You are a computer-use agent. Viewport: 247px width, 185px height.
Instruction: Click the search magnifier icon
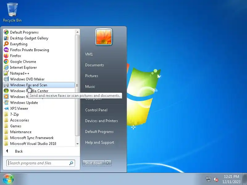tap(71, 163)
